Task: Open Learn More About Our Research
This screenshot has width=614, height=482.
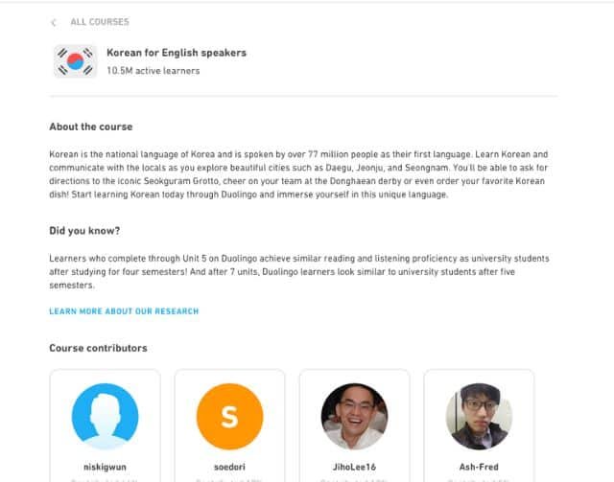Action: [124, 311]
